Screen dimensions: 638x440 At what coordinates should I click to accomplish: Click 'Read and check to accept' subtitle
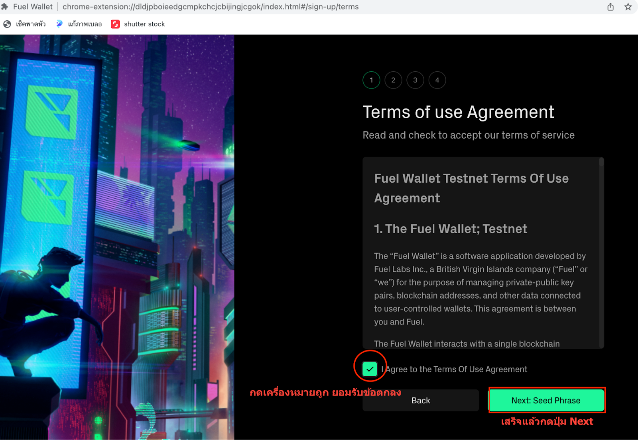pos(469,135)
